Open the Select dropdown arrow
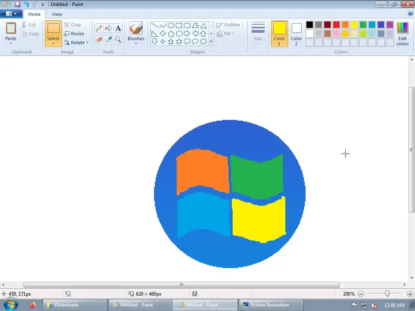The height and width of the screenshot is (311, 415). click(x=53, y=44)
